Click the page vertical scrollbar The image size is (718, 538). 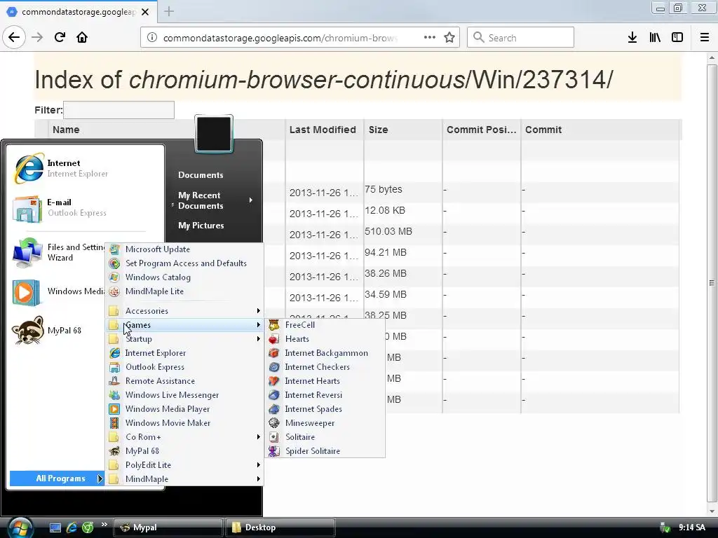click(x=712, y=283)
